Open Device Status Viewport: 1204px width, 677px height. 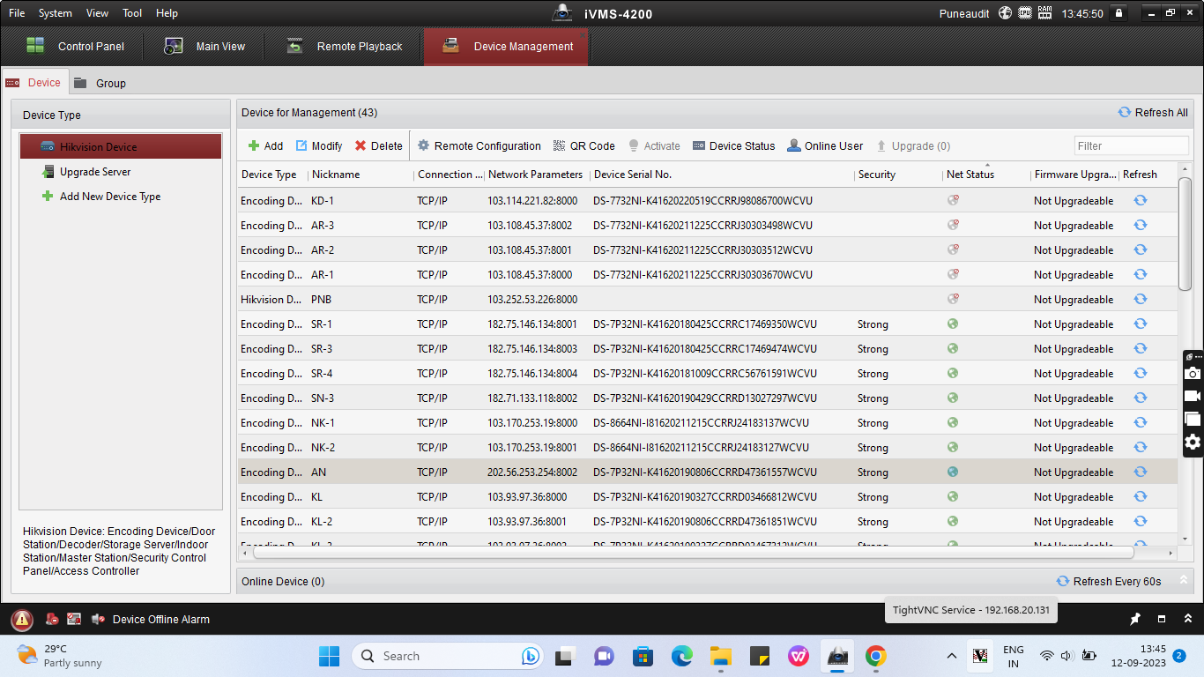coord(734,146)
